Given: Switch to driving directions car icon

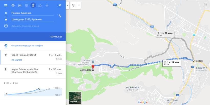Looking at the screenshot, I should (x=20, y=5).
